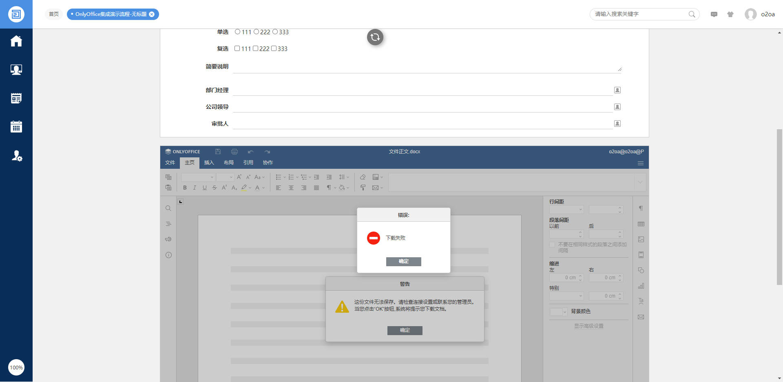
Task: Align text to center
Action: pyautogui.click(x=291, y=188)
